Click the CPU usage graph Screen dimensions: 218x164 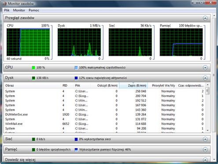[28, 42]
